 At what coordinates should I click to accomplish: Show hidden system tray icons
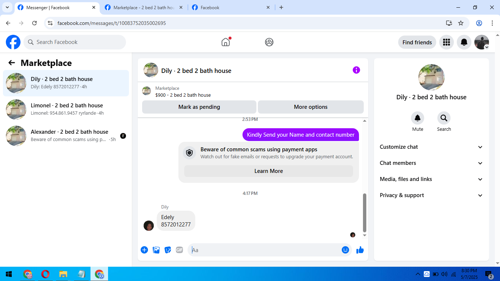(418, 274)
